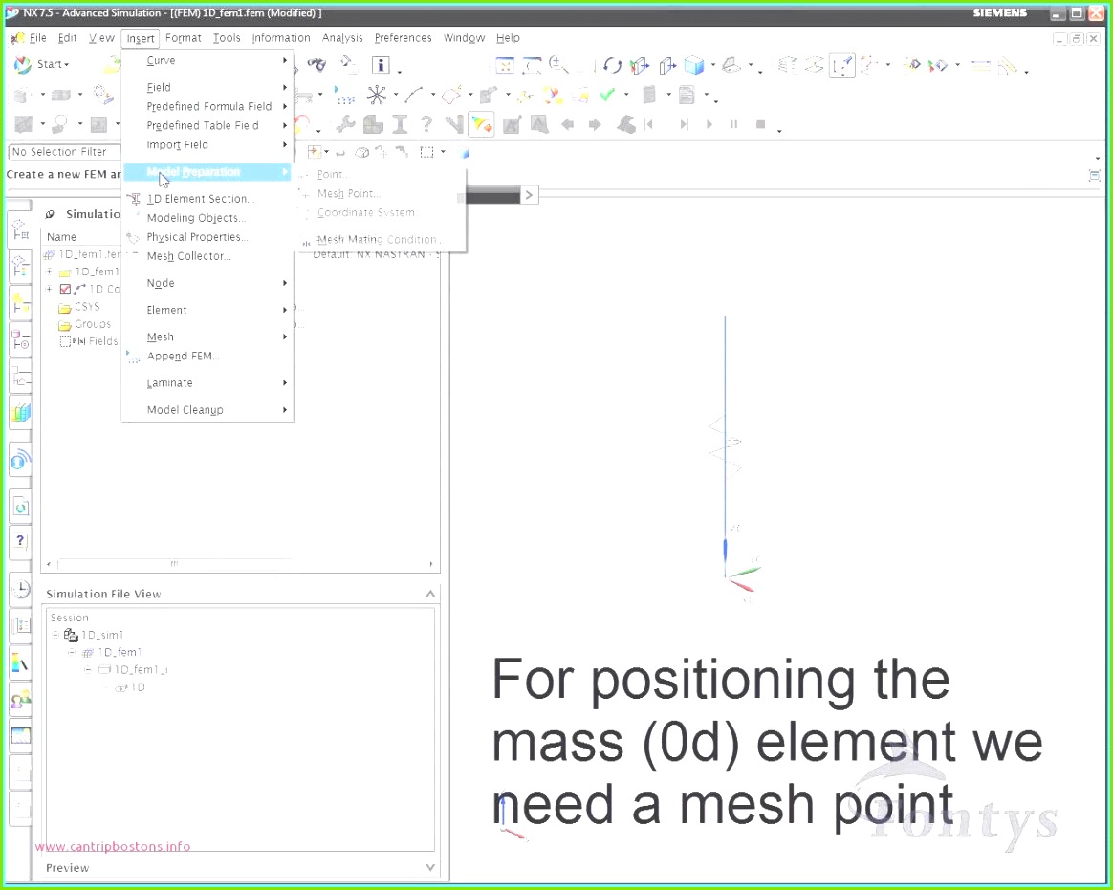This screenshot has height=890, width=1113.
Task: Choose Mesh Collector menu entry
Action: pos(188,256)
